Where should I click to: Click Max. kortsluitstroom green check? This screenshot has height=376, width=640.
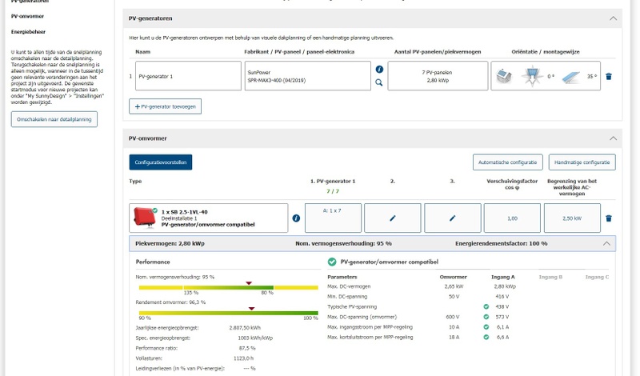pyautogui.click(x=486, y=338)
